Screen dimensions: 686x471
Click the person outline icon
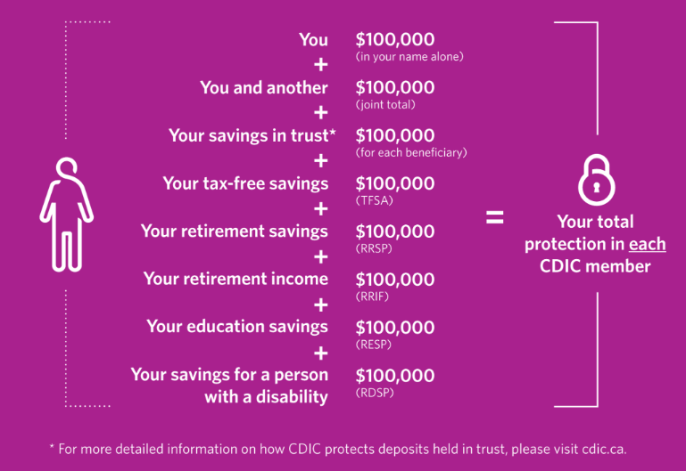tap(67, 213)
